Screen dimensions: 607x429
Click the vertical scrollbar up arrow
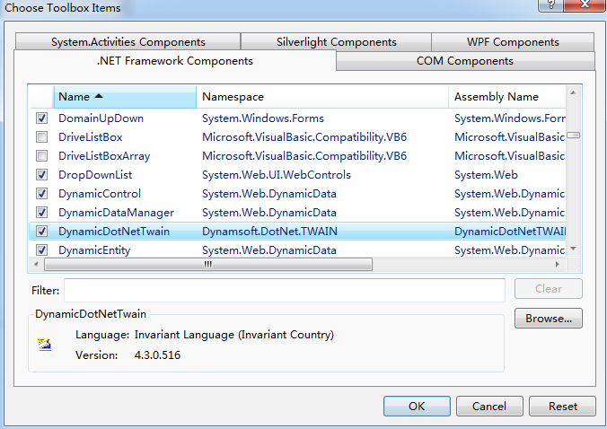tap(572, 93)
